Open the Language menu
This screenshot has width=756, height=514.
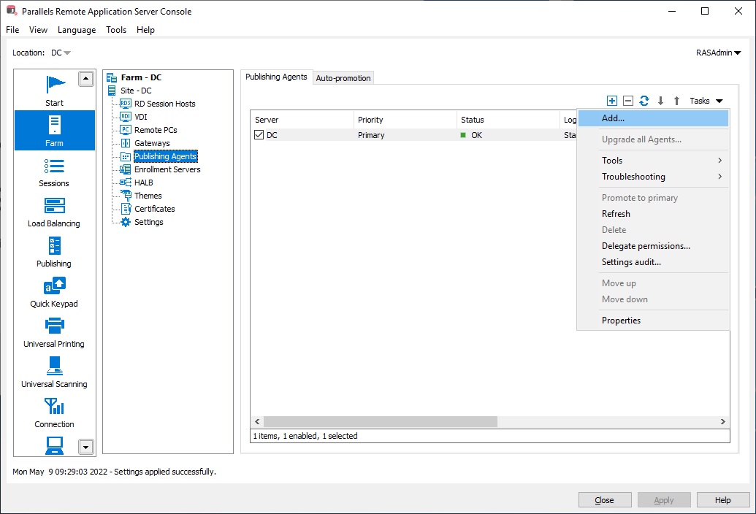pos(77,30)
